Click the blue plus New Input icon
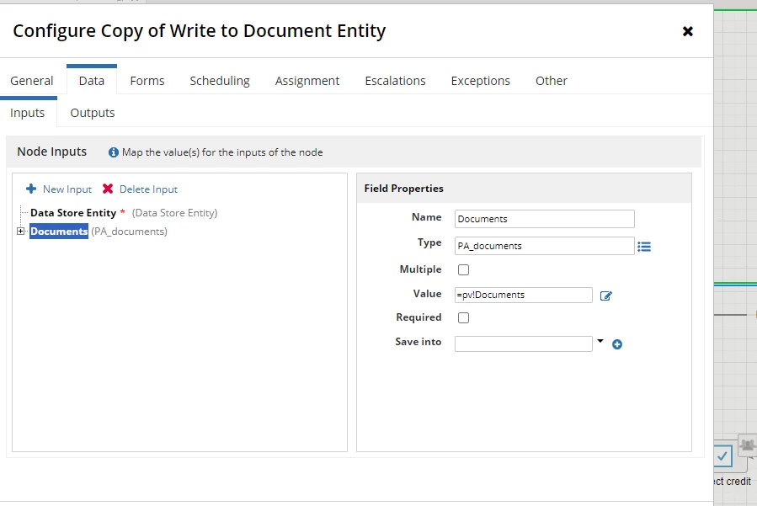 (31, 189)
